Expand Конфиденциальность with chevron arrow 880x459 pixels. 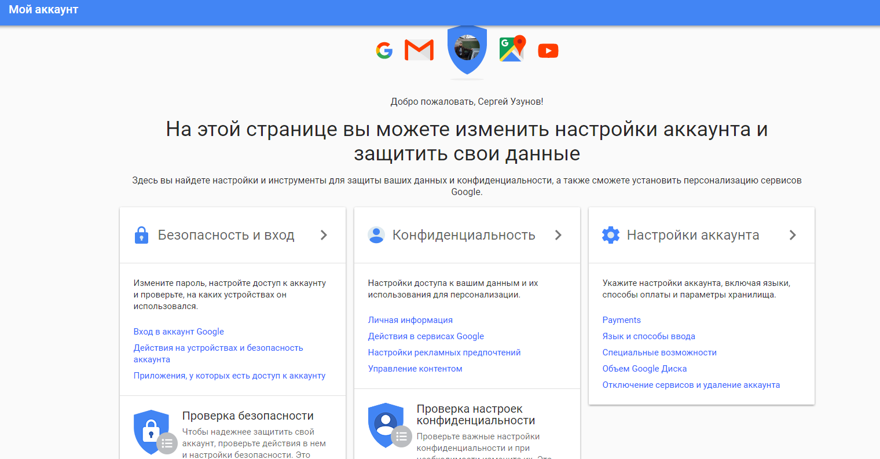click(559, 235)
